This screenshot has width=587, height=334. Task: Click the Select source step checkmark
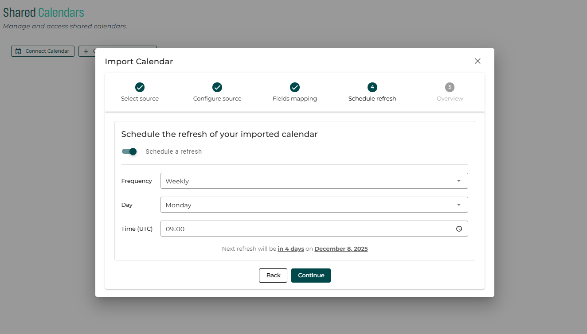point(140,87)
